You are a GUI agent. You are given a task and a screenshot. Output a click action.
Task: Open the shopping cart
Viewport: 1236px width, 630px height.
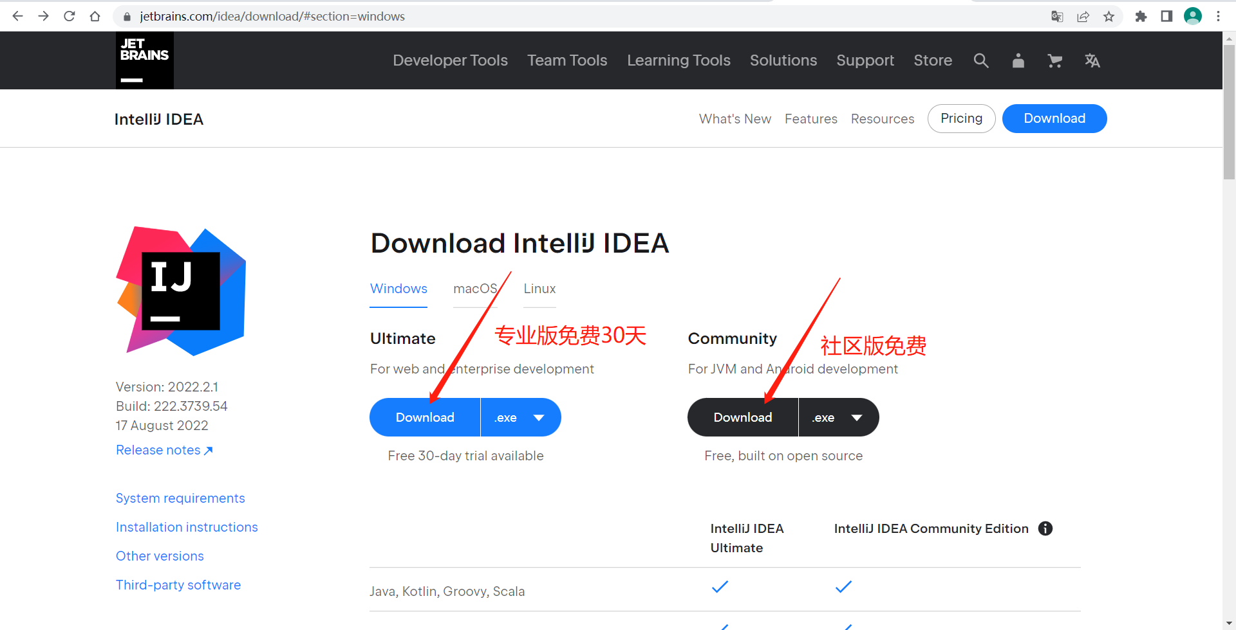pyautogui.click(x=1054, y=60)
